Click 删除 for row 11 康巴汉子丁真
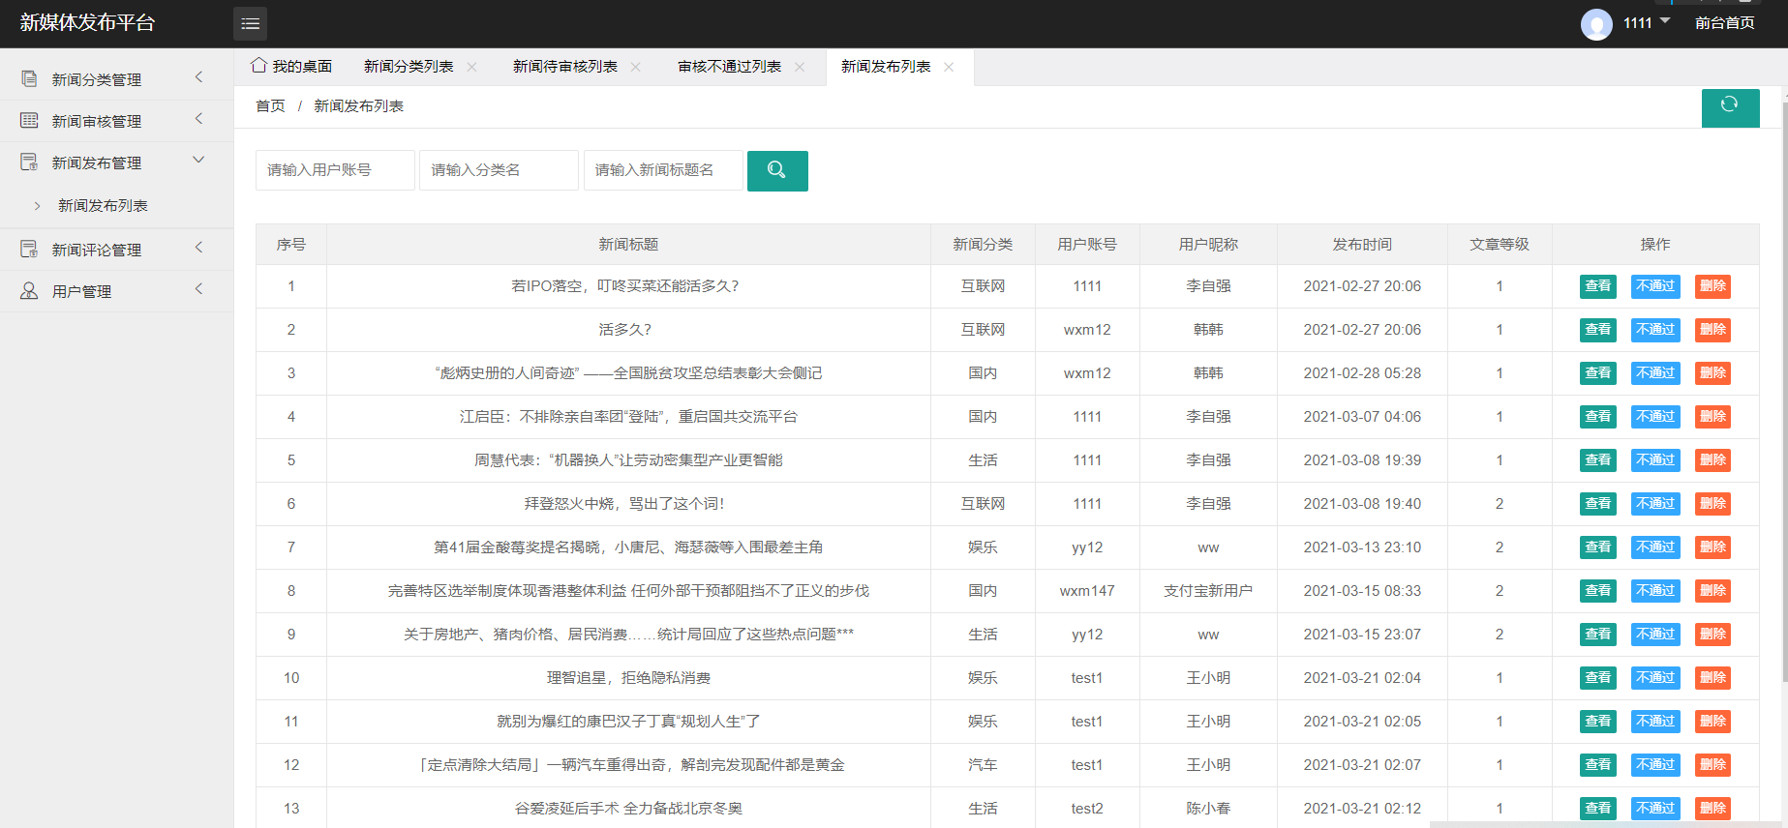Image resolution: width=1788 pixels, height=828 pixels. coord(1712,722)
